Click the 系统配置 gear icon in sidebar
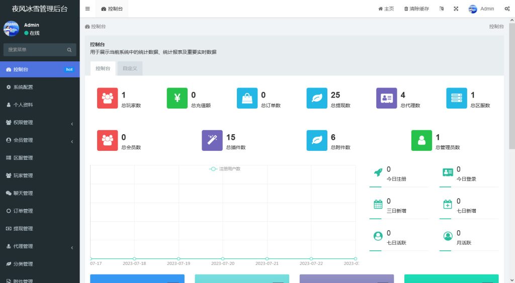 [9, 87]
